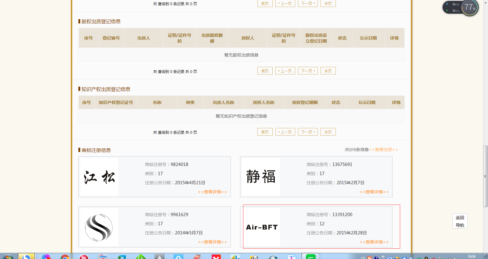Select registration number 13675691 text
The width and height of the screenshot is (488, 259).
coord(342,164)
